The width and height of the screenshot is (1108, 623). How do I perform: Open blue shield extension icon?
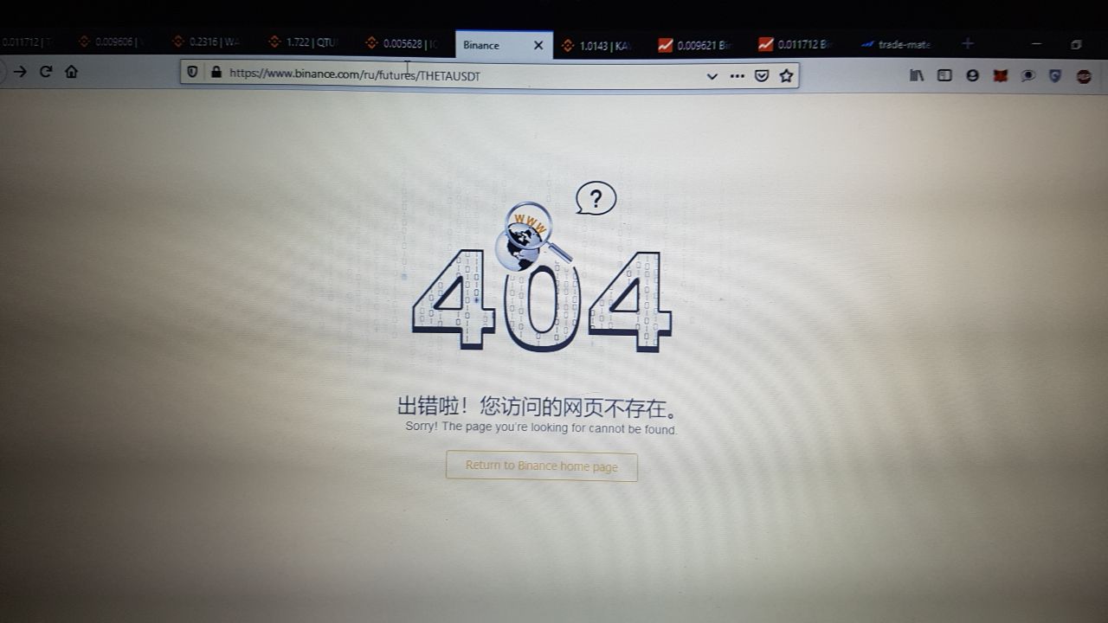coord(1055,75)
